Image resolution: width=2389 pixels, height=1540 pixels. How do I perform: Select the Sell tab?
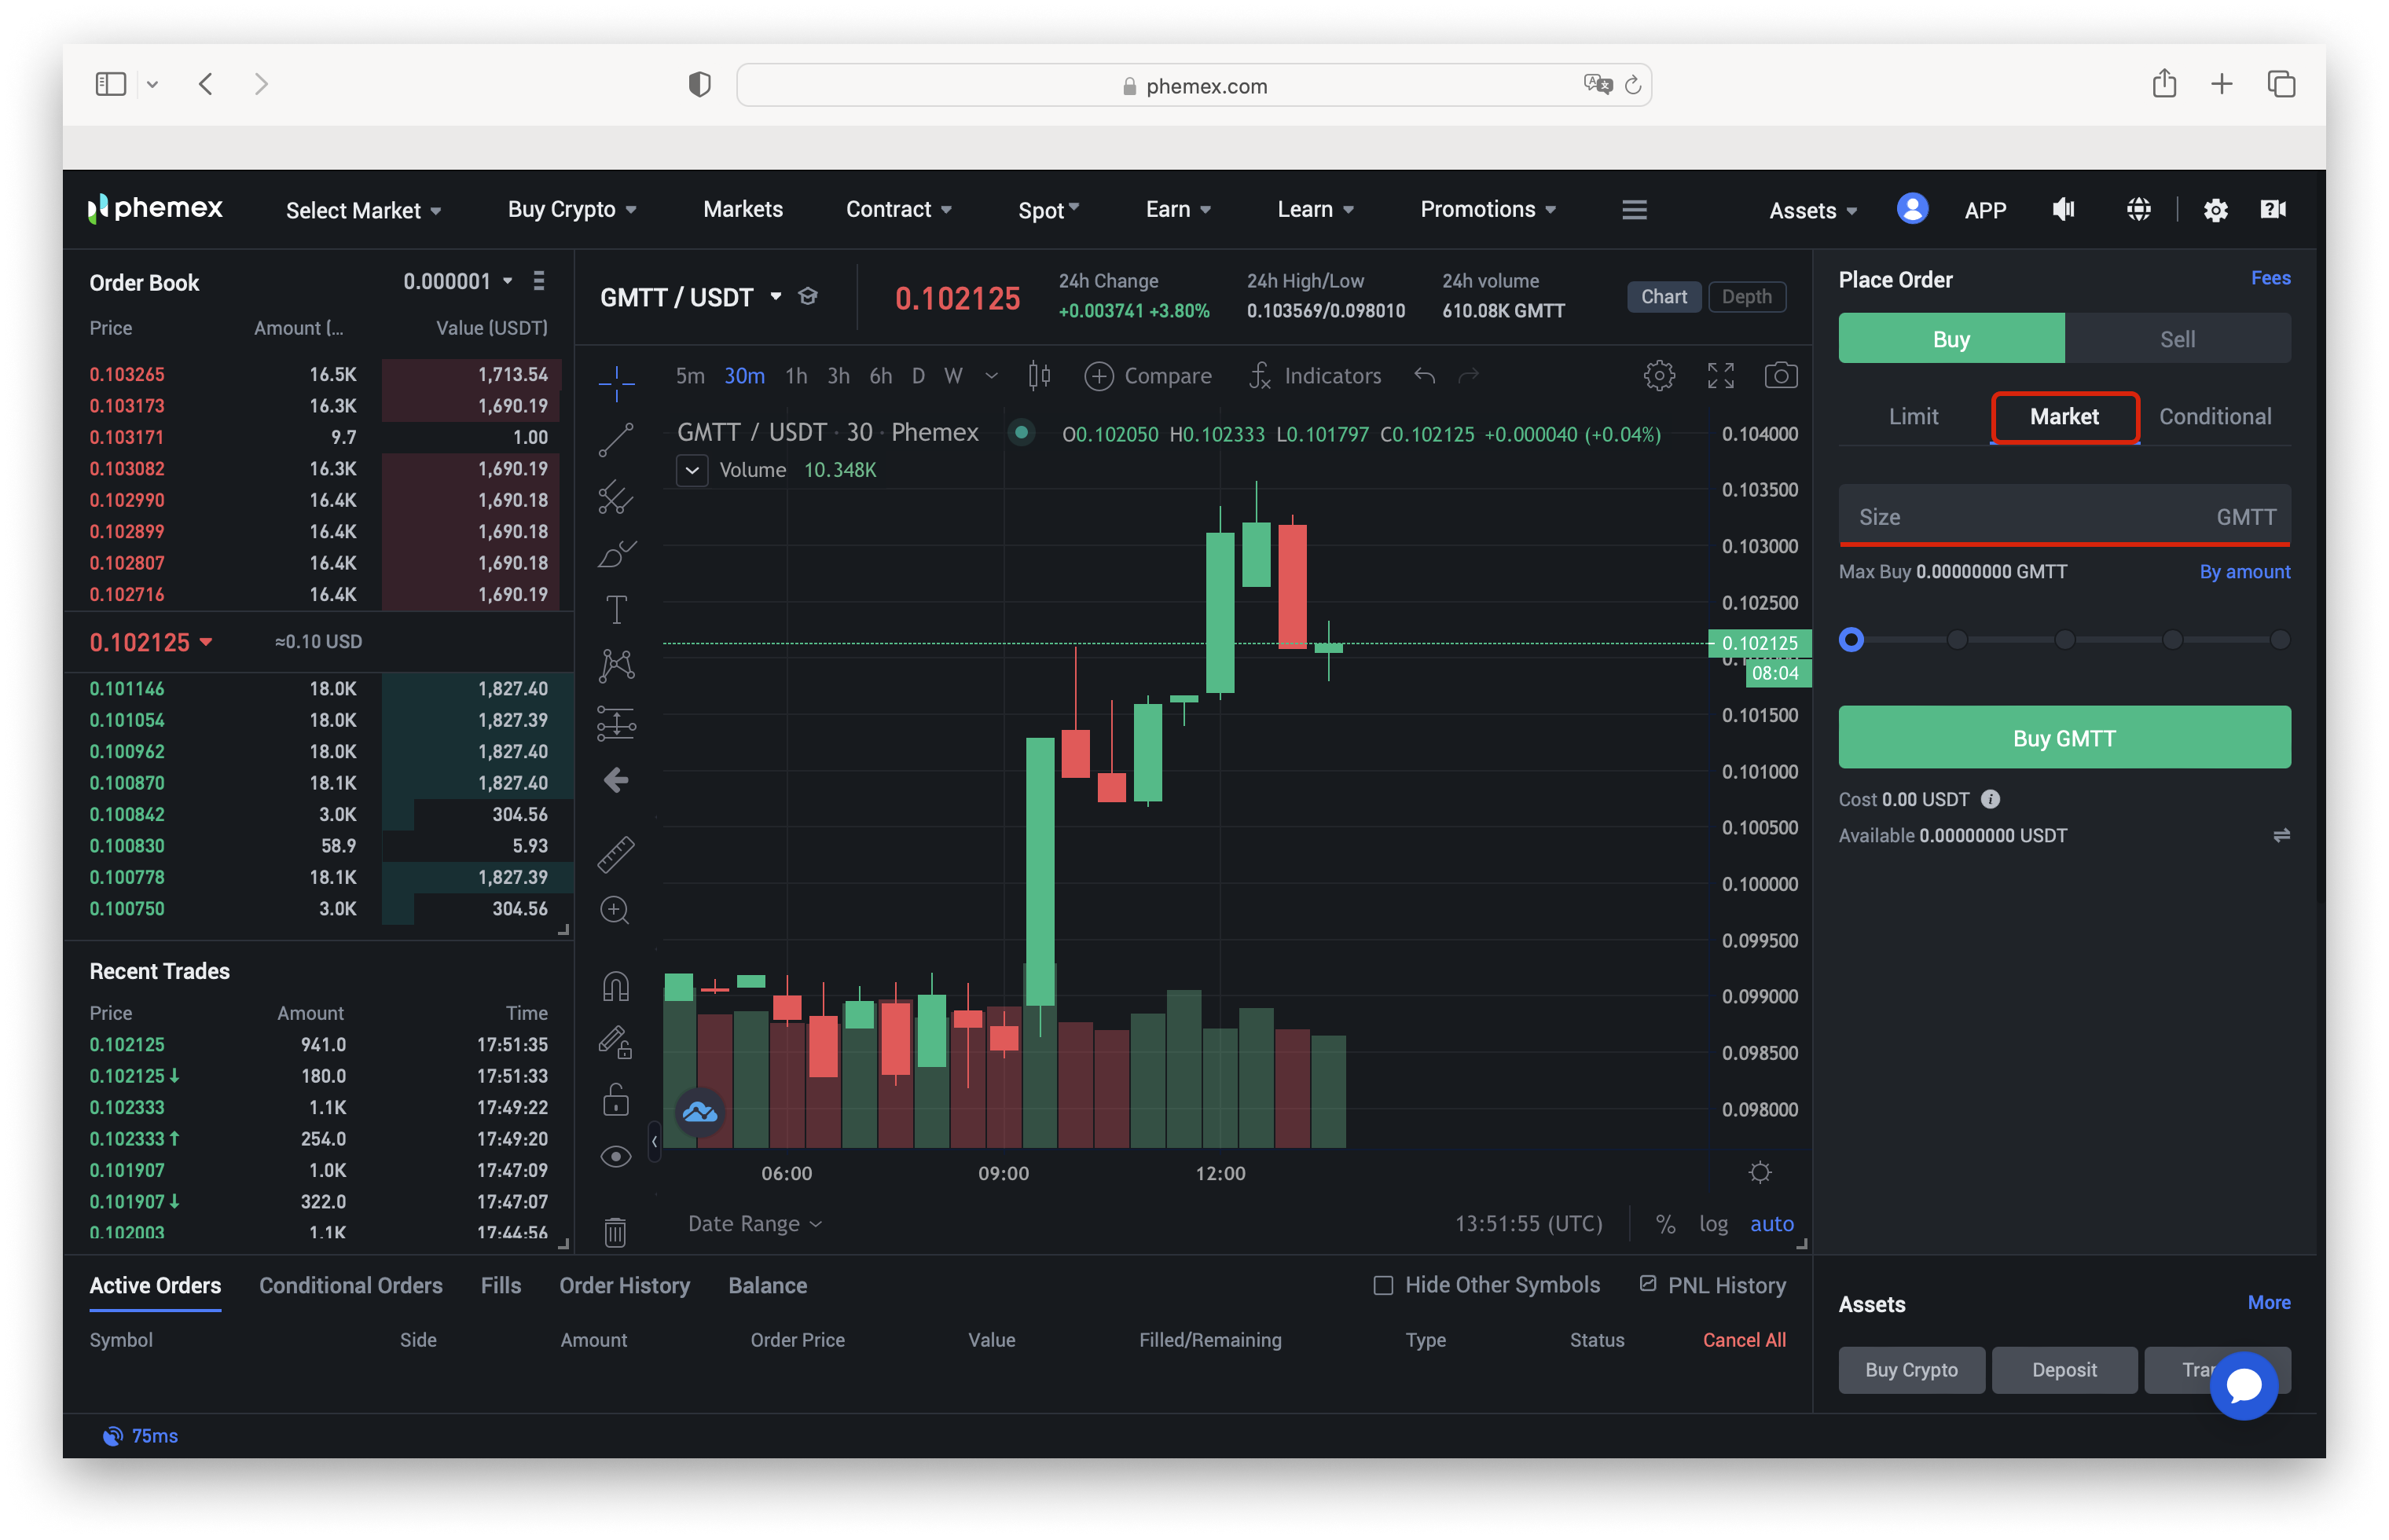pos(2177,339)
